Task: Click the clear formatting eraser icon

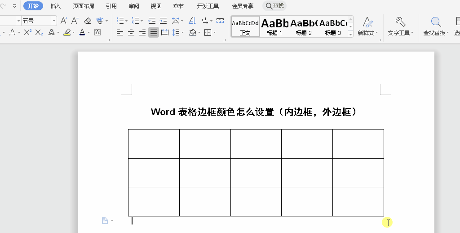Action: tap(88, 21)
